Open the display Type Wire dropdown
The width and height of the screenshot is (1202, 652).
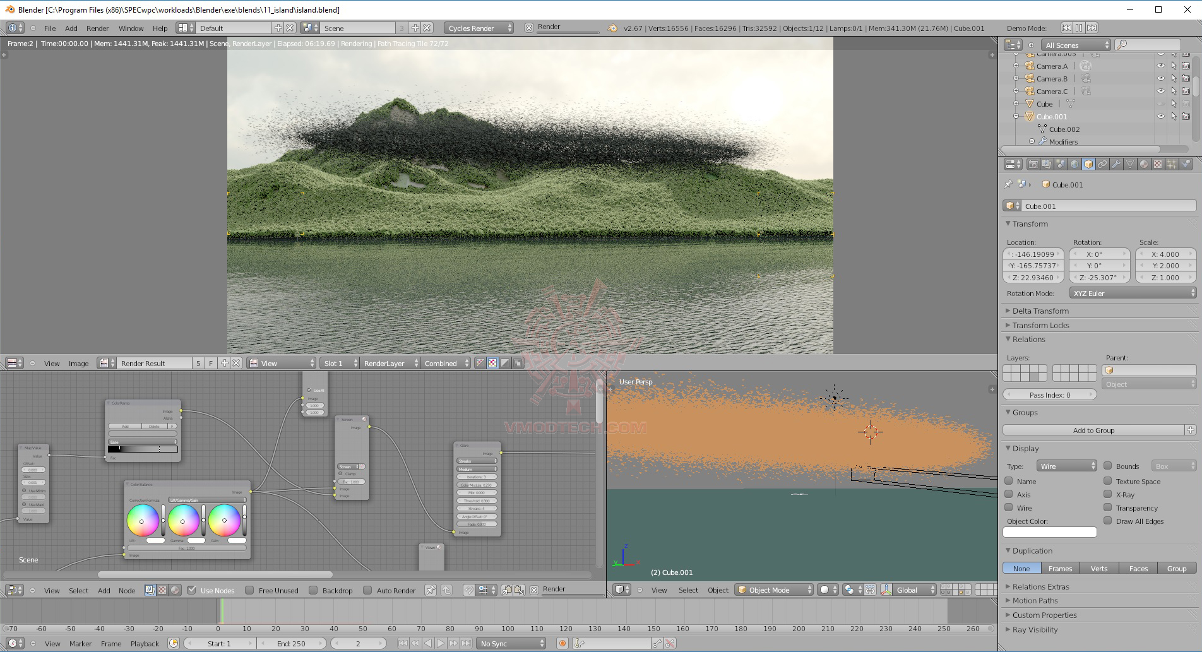click(1067, 466)
